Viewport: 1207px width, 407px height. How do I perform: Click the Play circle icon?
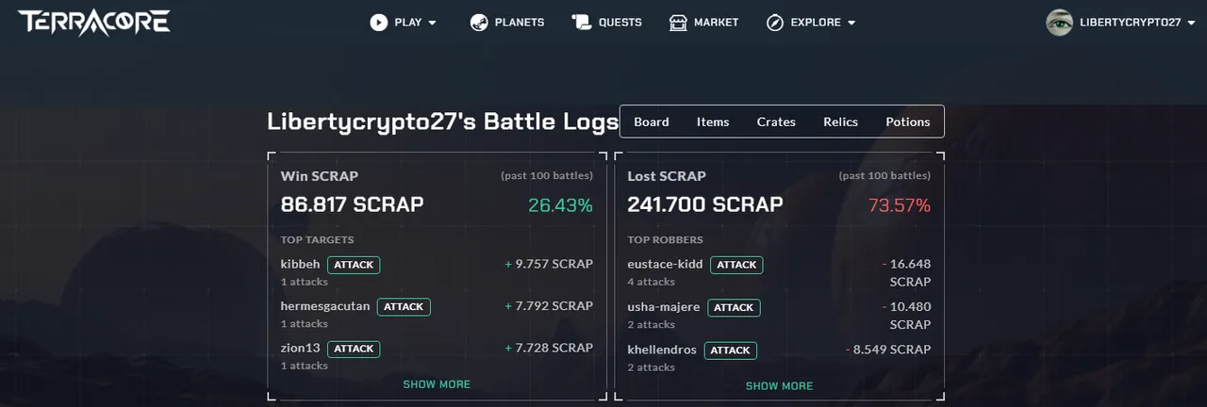379,23
